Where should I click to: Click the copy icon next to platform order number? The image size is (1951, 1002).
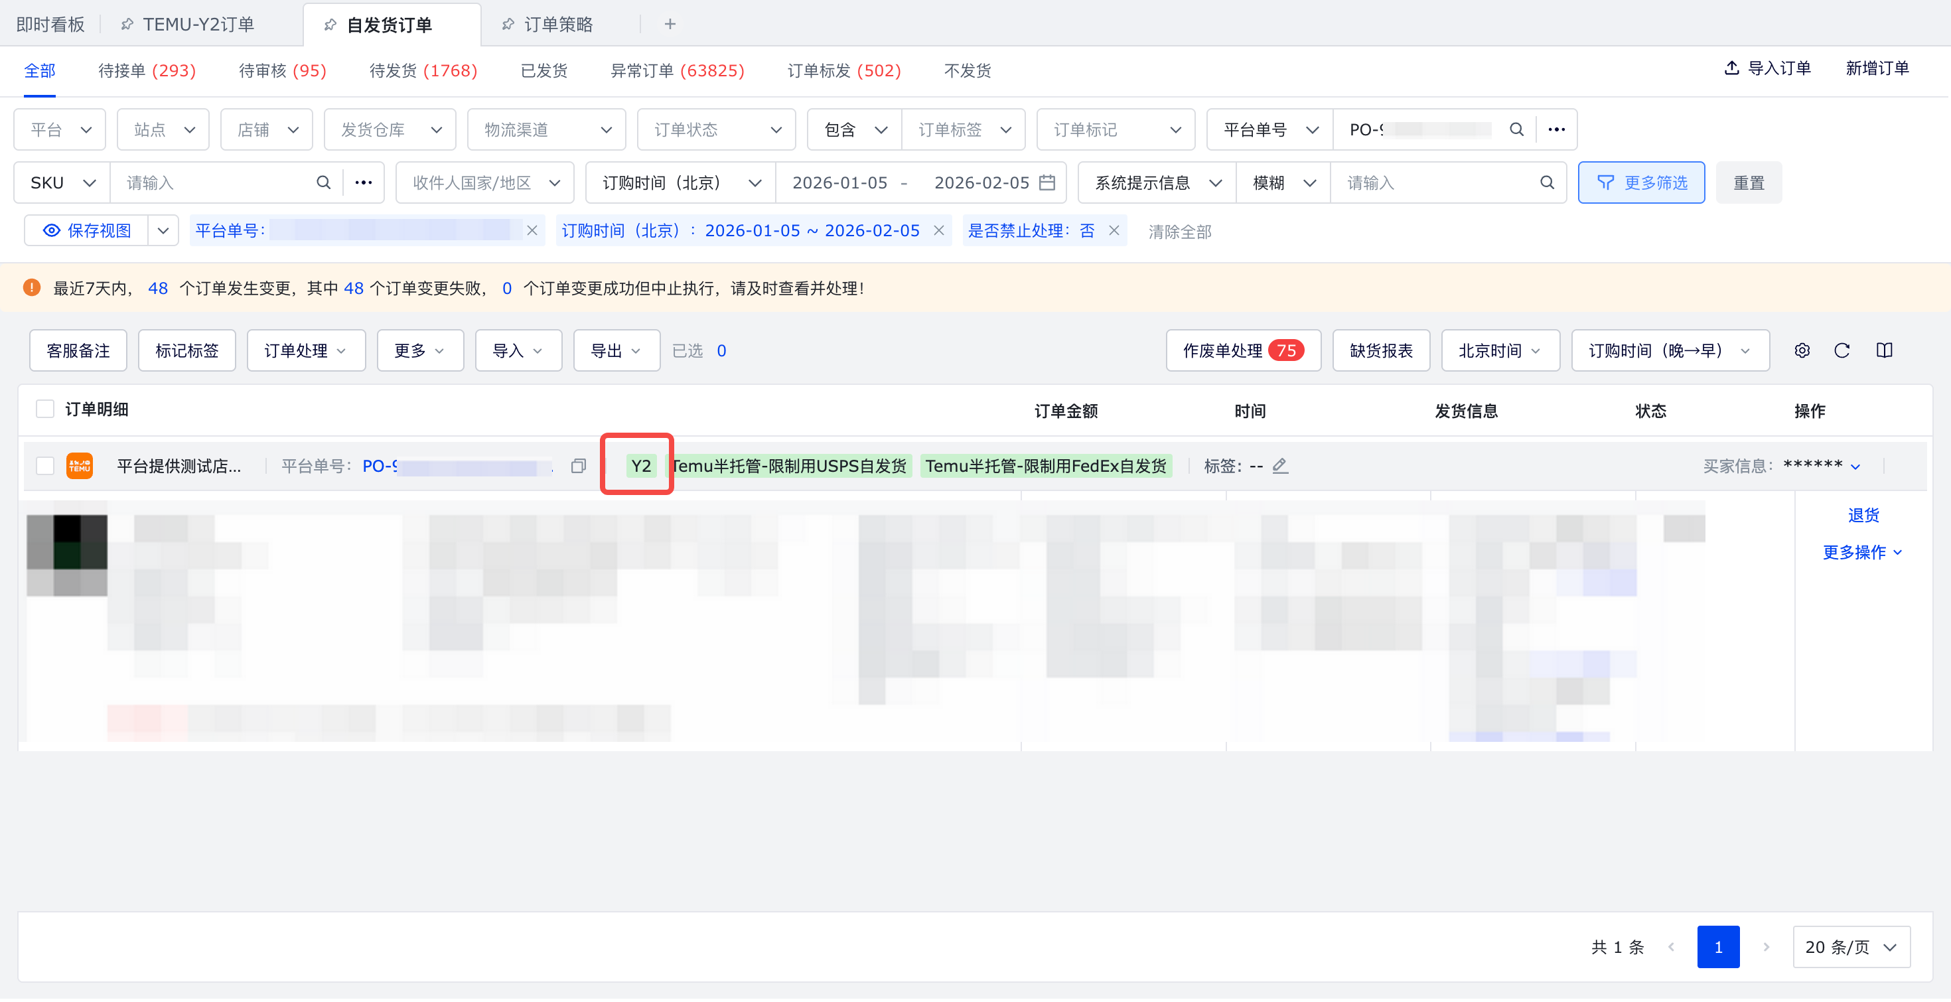[579, 466]
